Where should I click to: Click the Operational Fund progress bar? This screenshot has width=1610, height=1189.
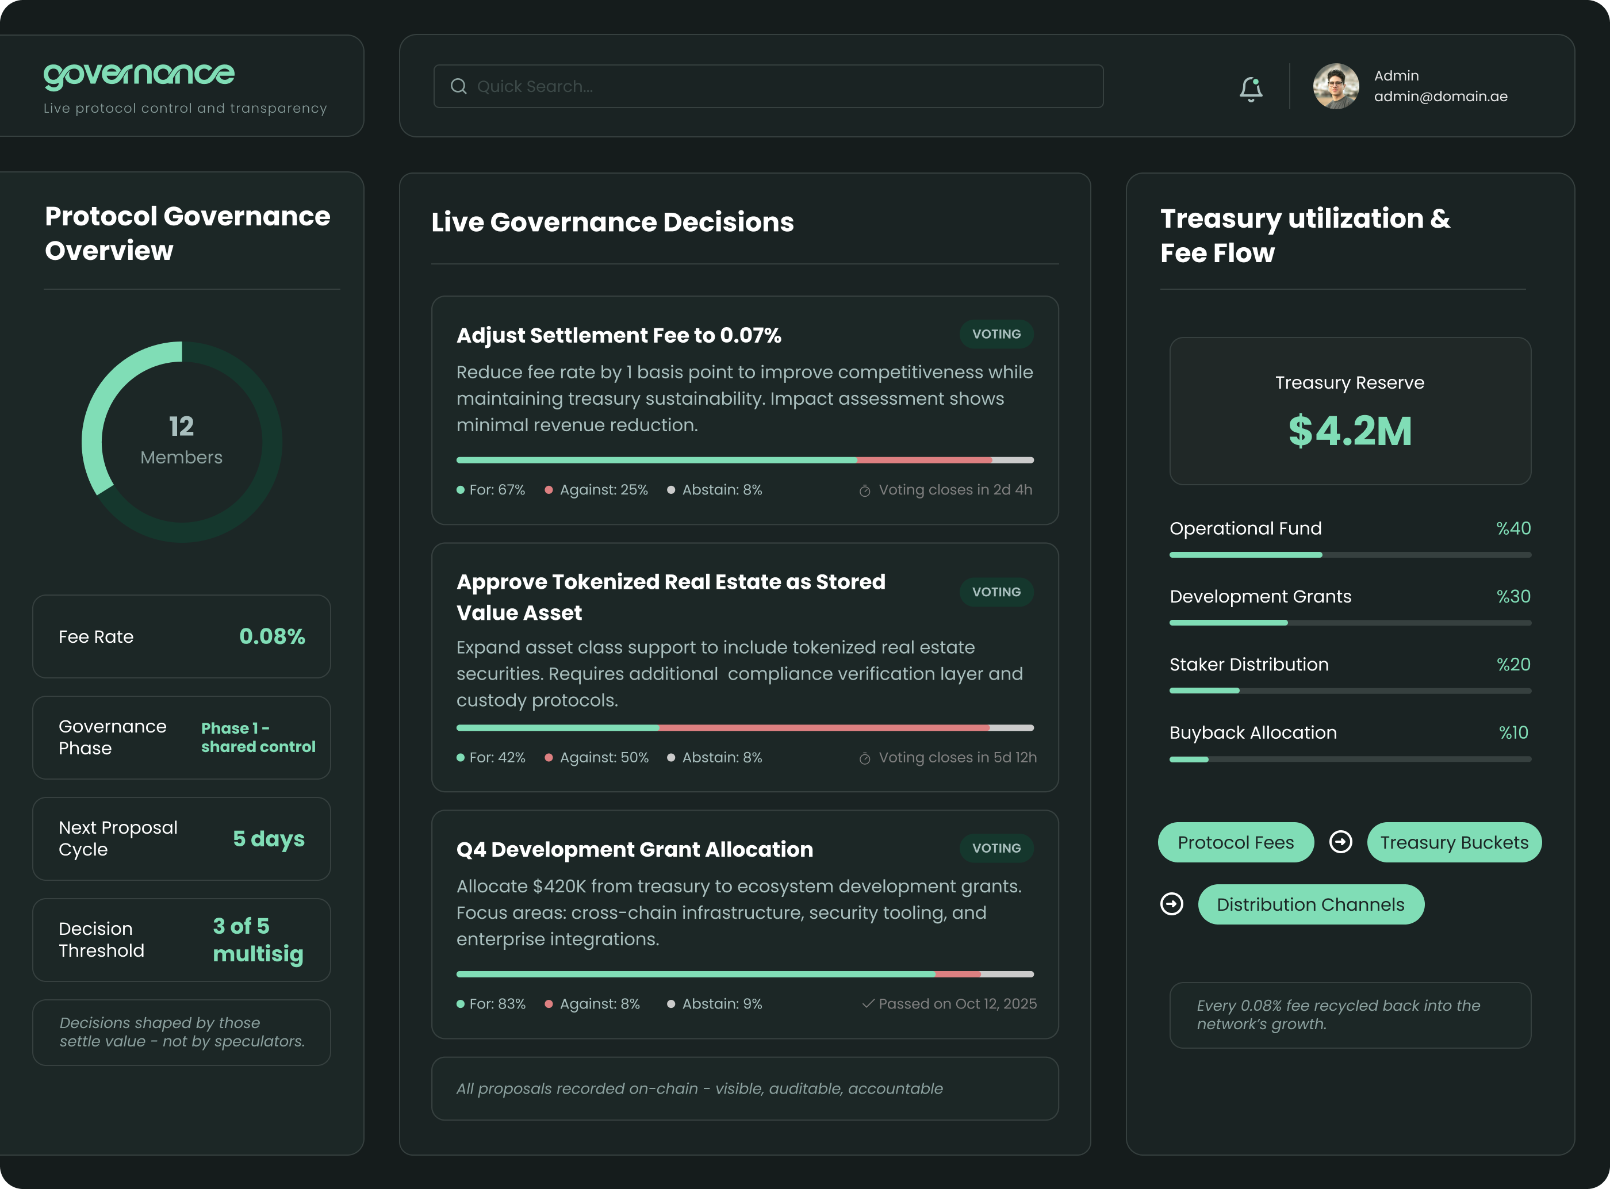pos(1350,555)
